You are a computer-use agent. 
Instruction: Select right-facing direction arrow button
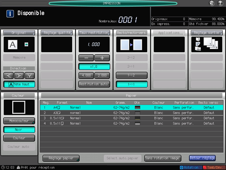pos(19,75)
